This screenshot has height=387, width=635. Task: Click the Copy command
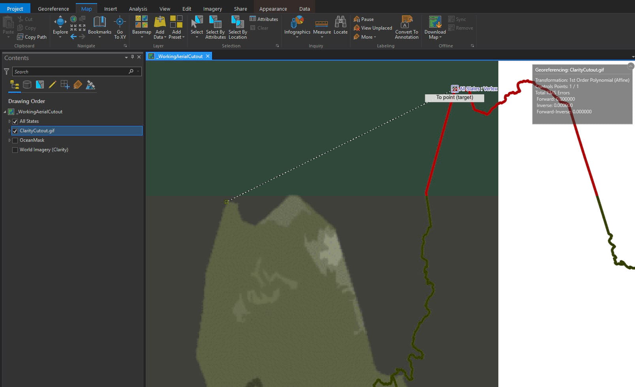[26, 28]
